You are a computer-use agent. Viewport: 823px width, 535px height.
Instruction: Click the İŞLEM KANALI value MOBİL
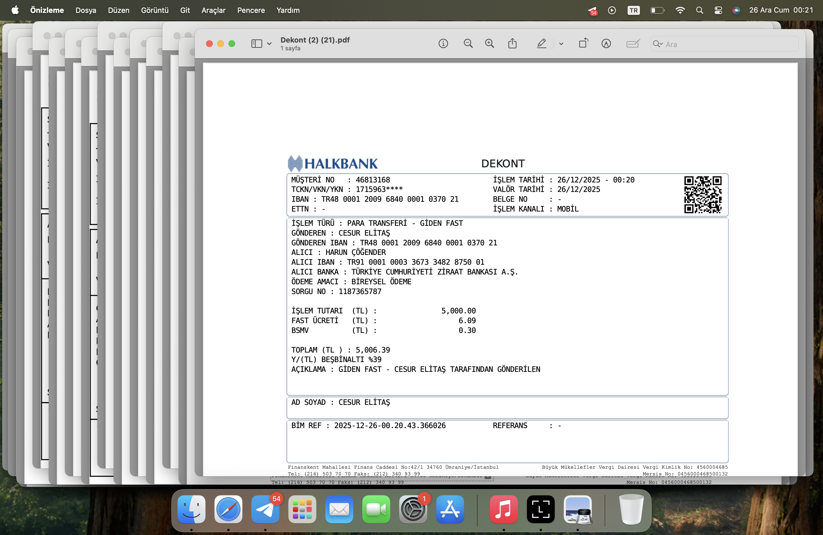point(568,209)
